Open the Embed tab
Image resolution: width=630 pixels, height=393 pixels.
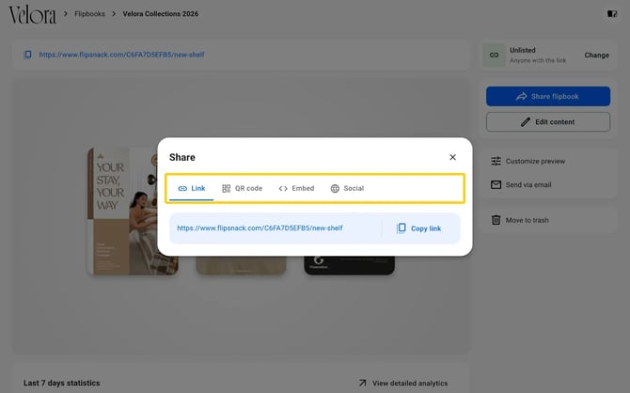coord(296,188)
